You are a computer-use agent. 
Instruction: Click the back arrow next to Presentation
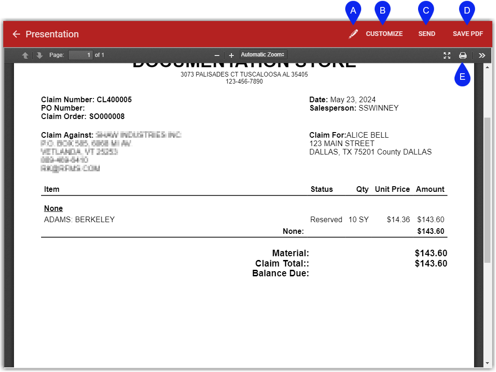[x=16, y=34]
